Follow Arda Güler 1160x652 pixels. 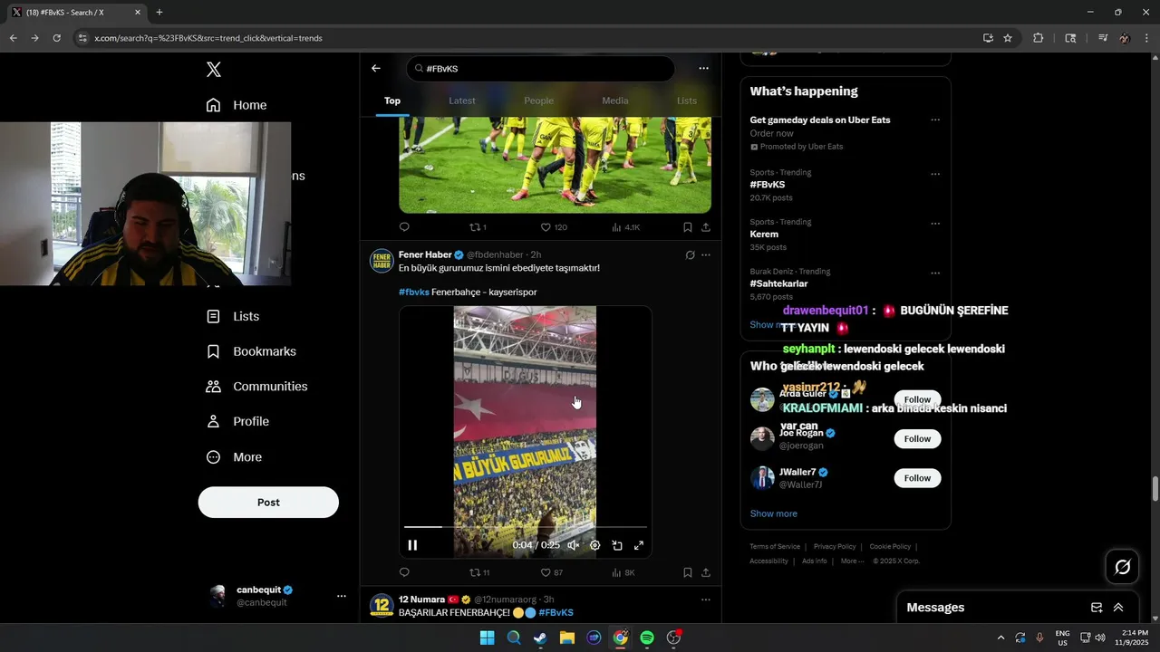coord(917,399)
